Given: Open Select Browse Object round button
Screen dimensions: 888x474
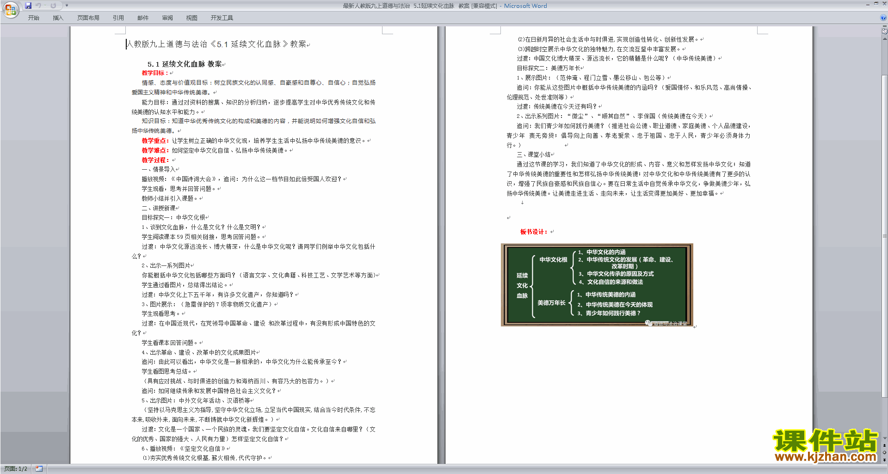Looking at the screenshot, I should pyautogui.click(x=884, y=453).
